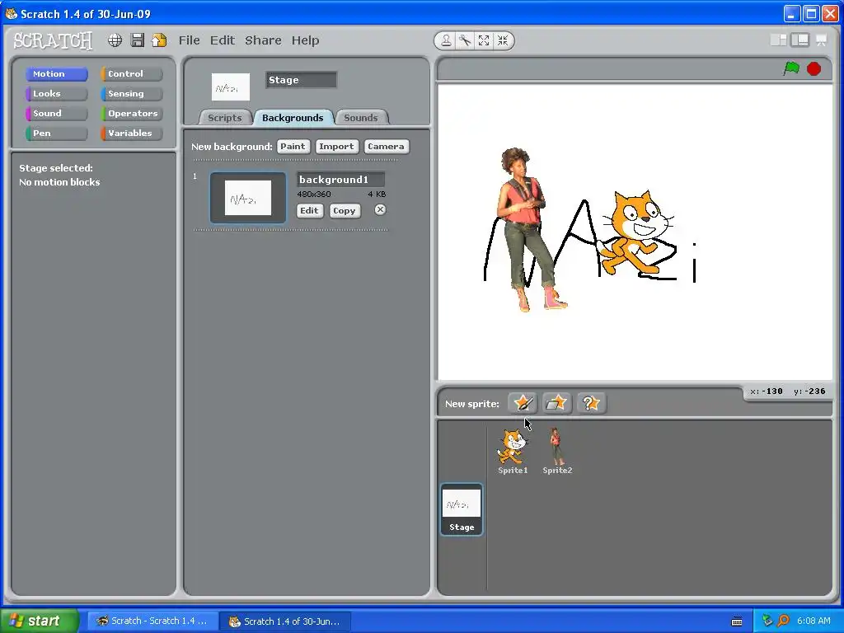Select the Motion block category
The height and width of the screenshot is (633, 844).
pos(57,73)
